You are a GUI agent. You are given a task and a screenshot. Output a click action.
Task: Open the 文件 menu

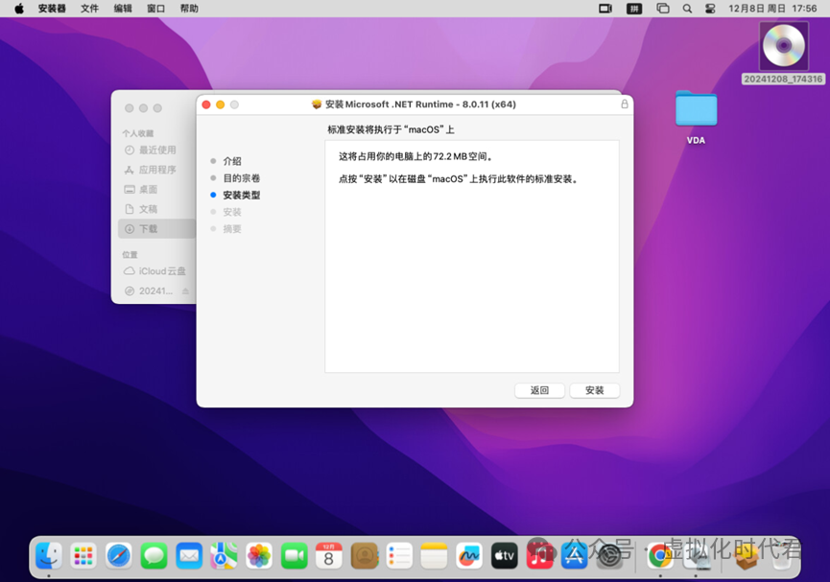tap(90, 8)
